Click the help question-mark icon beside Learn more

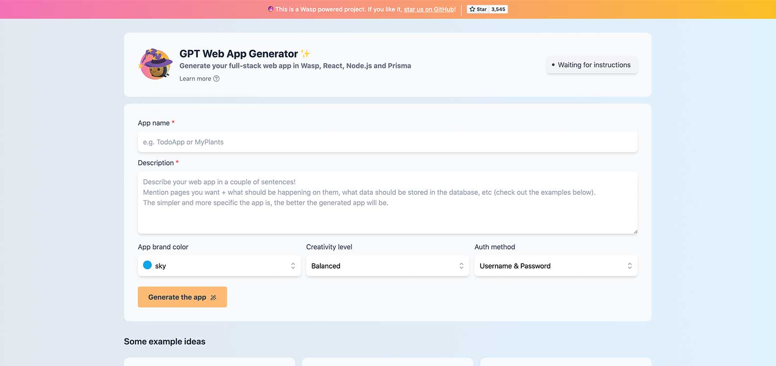click(217, 79)
